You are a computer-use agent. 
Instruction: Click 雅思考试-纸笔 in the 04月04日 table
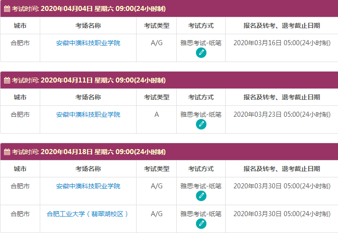(x=201, y=43)
